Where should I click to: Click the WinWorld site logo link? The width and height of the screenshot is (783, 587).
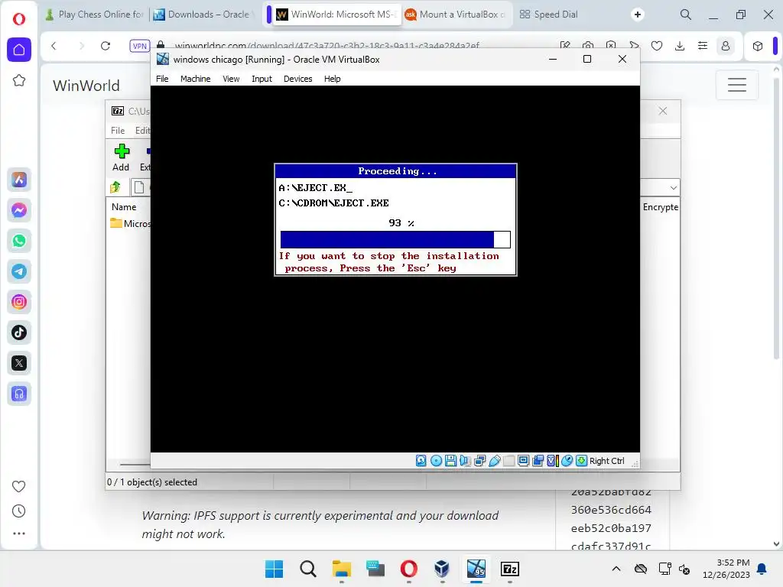pos(86,86)
